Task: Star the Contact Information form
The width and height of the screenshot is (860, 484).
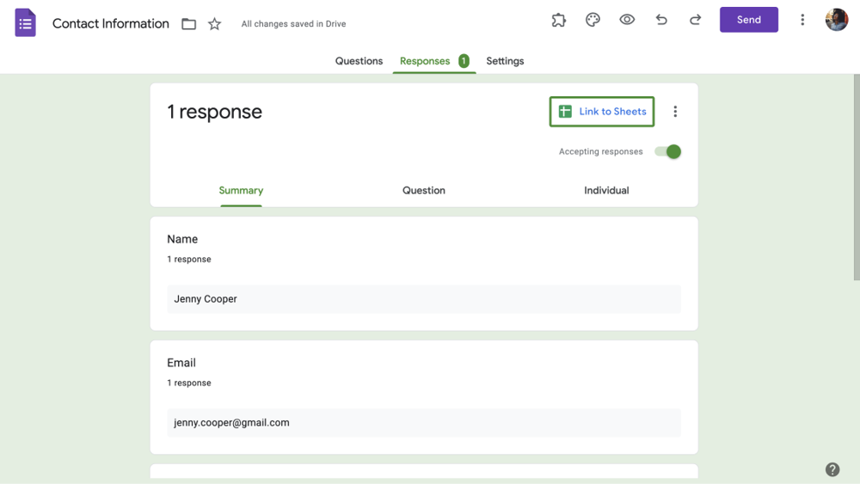Action: tap(214, 23)
